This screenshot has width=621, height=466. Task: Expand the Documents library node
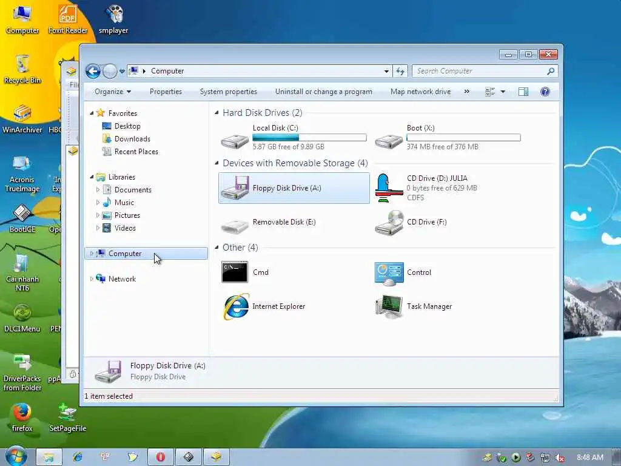(x=98, y=190)
